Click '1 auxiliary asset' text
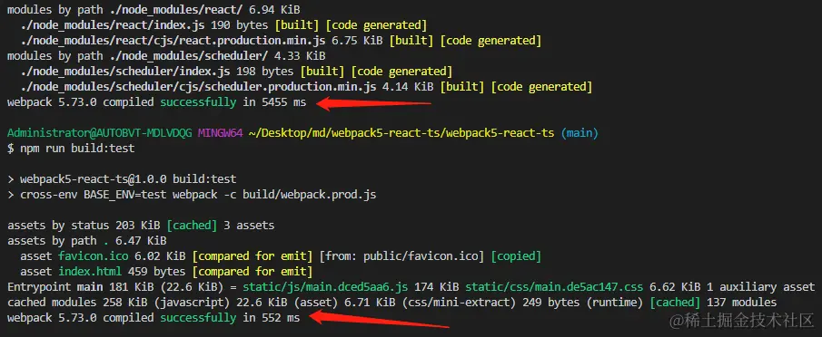 coord(760,287)
